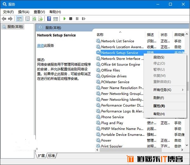
Task: Sort by the 描述 column header
Action: coord(152,35)
